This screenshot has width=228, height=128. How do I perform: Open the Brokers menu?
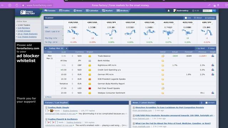123,11
